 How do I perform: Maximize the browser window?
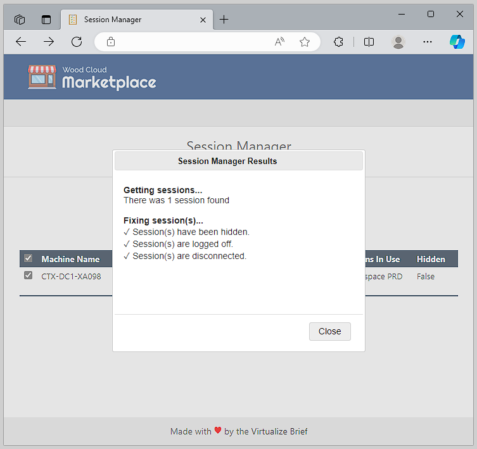tap(431, 14)
